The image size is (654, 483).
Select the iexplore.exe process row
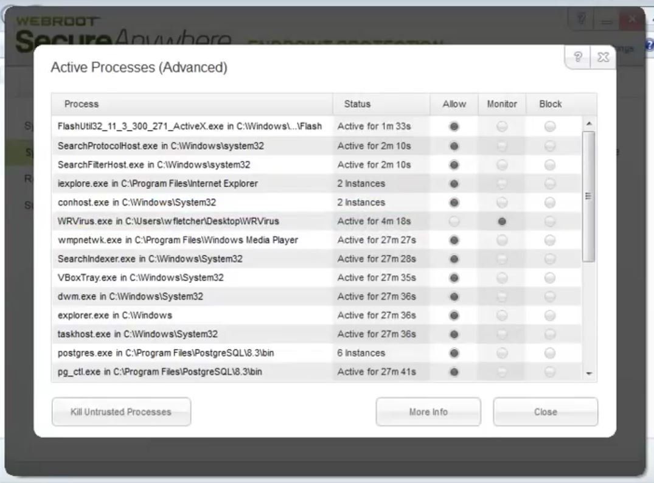click(316, 184)
